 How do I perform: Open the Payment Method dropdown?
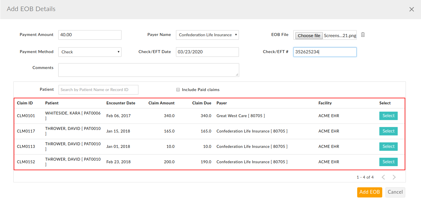[x=90, y=52]
